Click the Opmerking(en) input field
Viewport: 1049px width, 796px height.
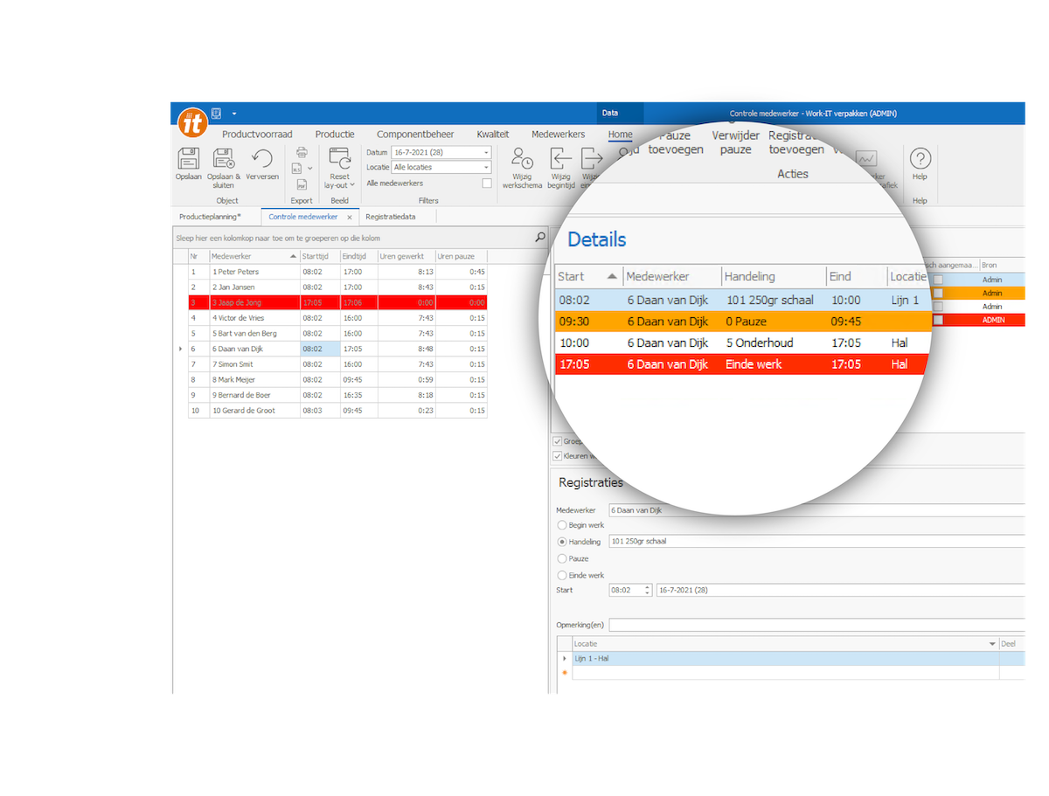[x=813, y=625]
